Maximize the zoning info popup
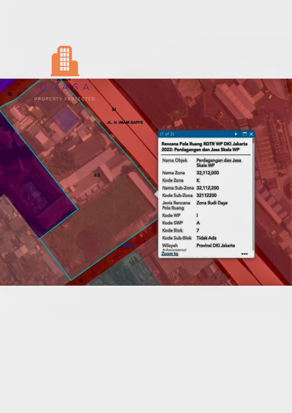The image size is (292, 413). click(x=245, y=134)
